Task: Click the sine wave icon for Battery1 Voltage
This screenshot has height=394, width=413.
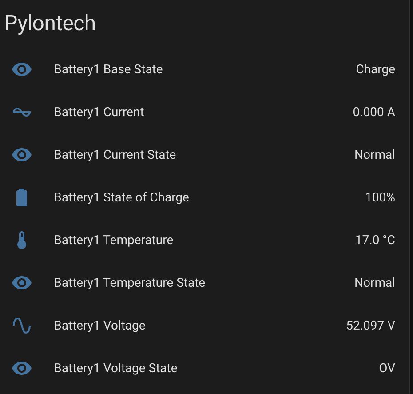Action: [22, 326]
